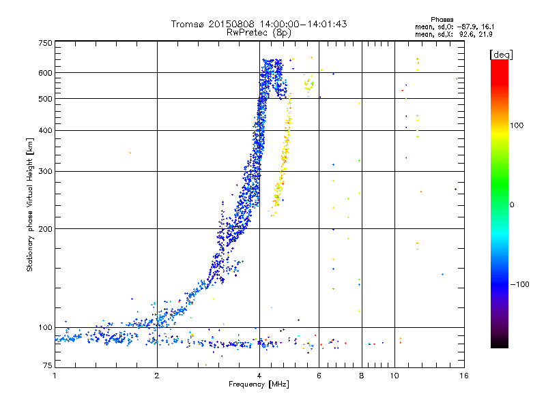Click the 'mean, sd,O: -87.9, 16.1' statistic
This screenshot has height=409, width=546.
[455, 27]
